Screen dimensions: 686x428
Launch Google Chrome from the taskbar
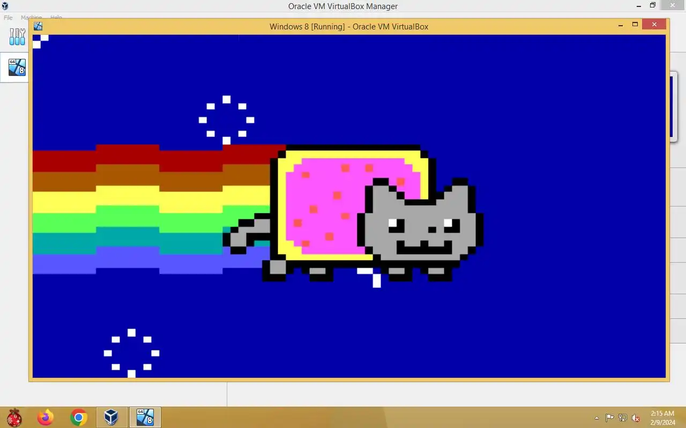coord(79,417)
